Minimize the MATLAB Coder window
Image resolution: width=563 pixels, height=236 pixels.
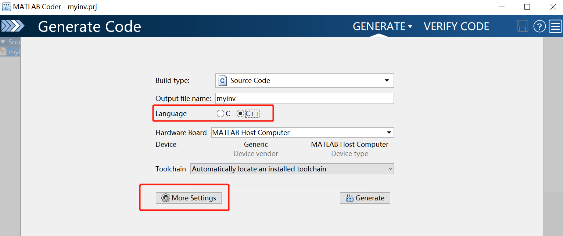[501, 7]
